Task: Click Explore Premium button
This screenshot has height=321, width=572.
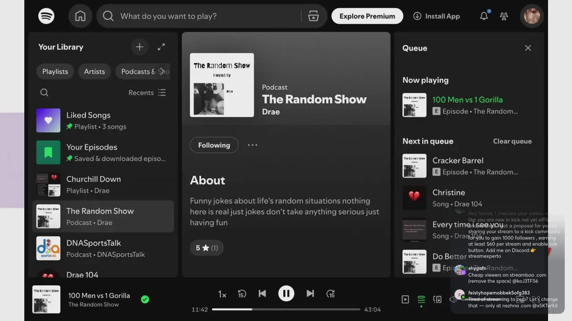Action: 367,16
